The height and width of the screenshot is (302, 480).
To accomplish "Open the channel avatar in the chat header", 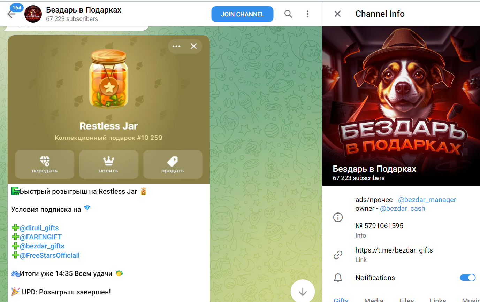I will [x=33, y=14].
